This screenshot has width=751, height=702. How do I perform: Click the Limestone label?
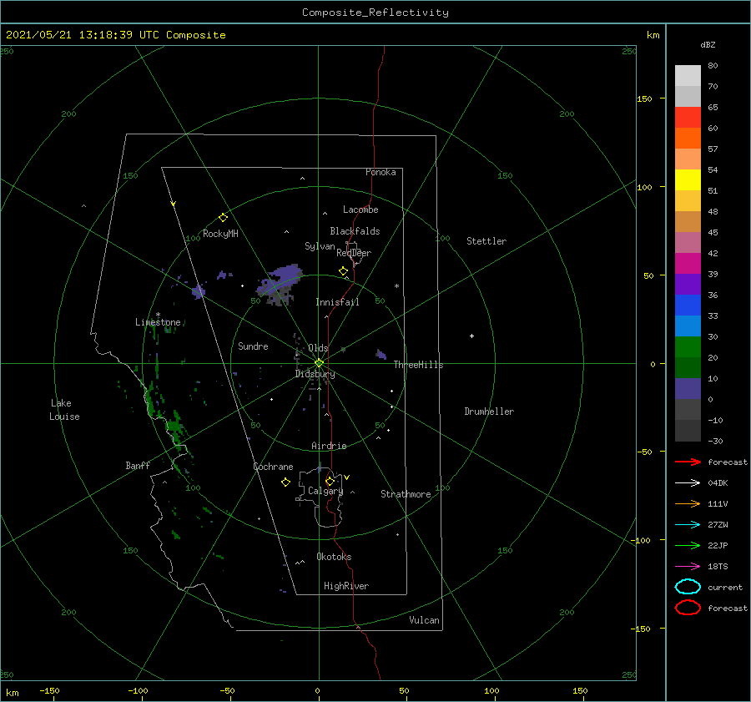[x=158, y=322]
